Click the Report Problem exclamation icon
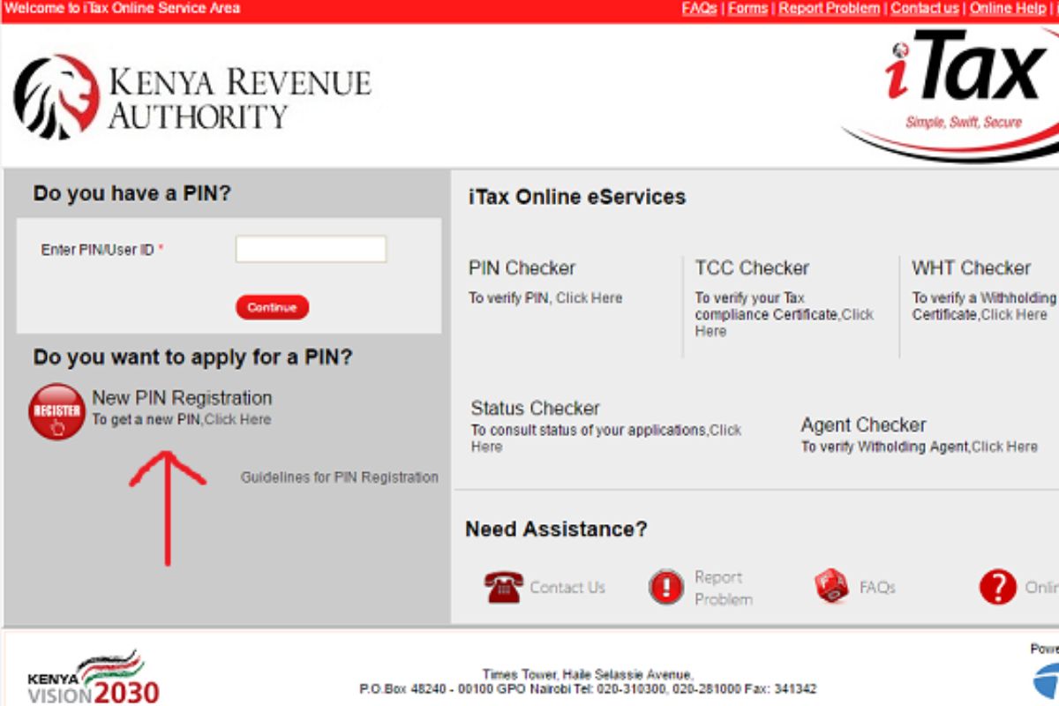Viewport: 1059px width, 706px height. point(666,587)
